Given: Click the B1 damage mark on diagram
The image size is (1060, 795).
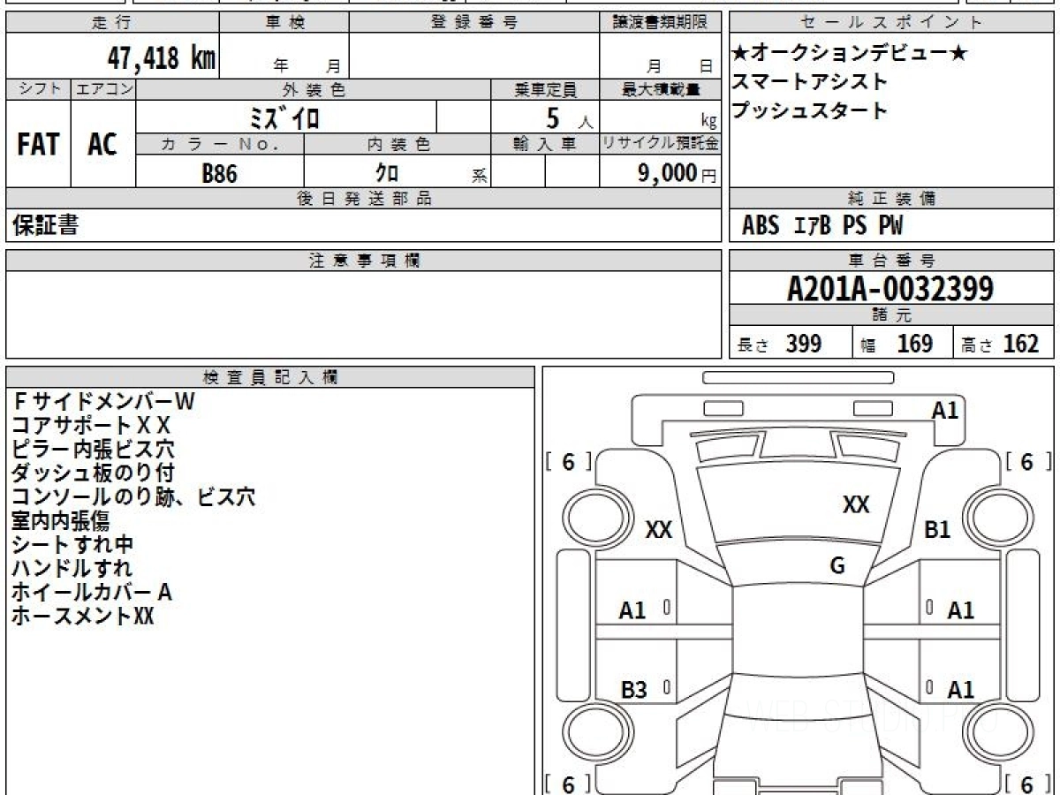Looking at the screenshot, I should pyautogui.click(x=937, y=530).
